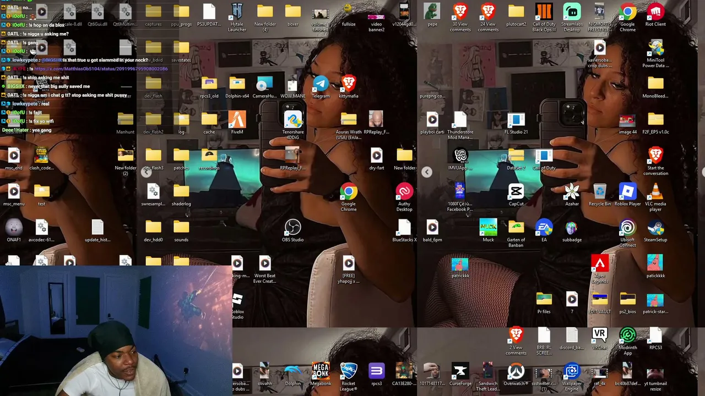Launch FL Studio 21
The height and width of the screenshot is (396, 705).
pyautogui.click(x=516, y=123)
